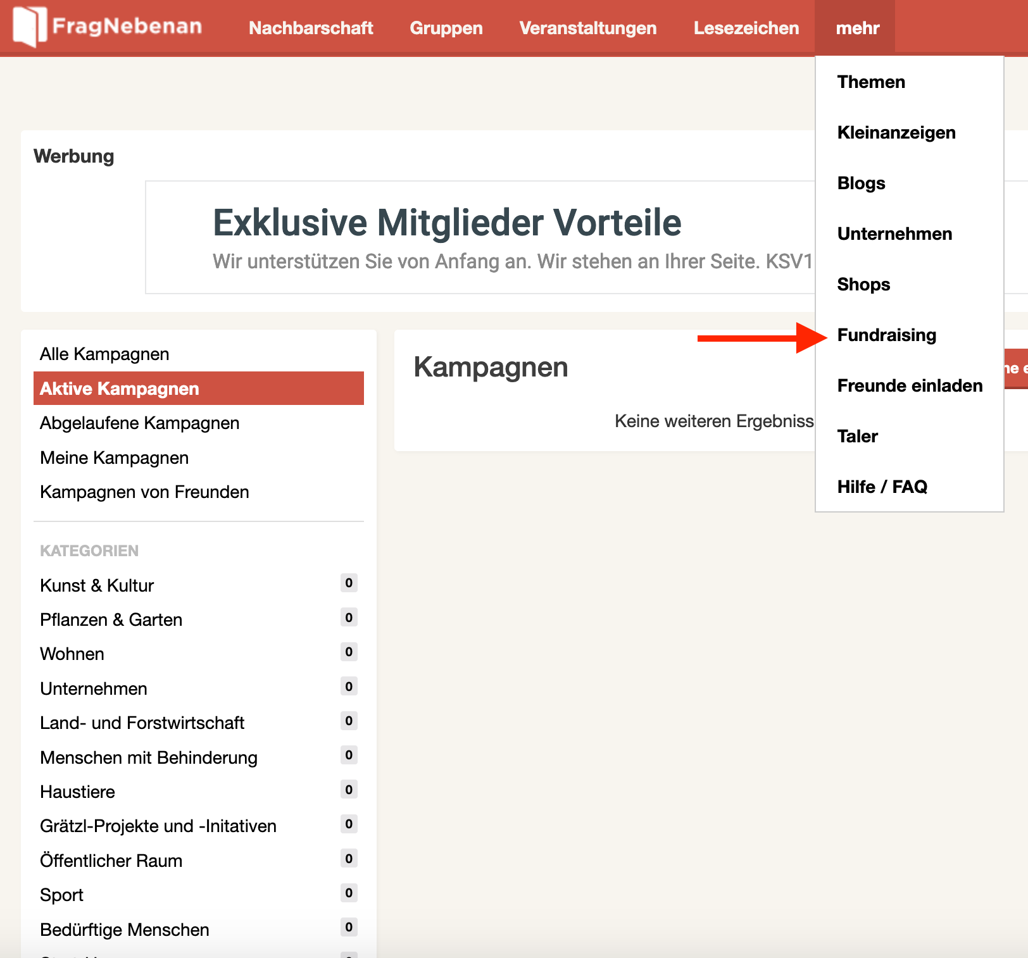Open Veranstaltungen in the top navigation
1028x958 pixels.
[x=587, y=28]
